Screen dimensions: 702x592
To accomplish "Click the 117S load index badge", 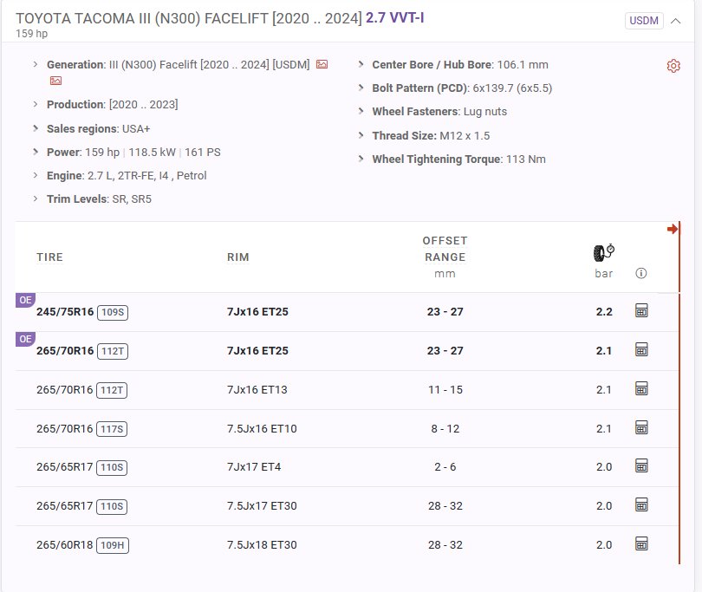I will point(112,429).
